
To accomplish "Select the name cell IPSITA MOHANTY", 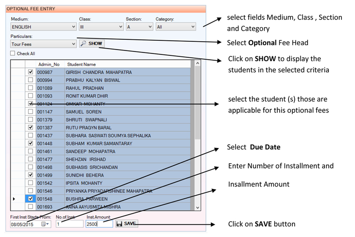I will point(128,183).
